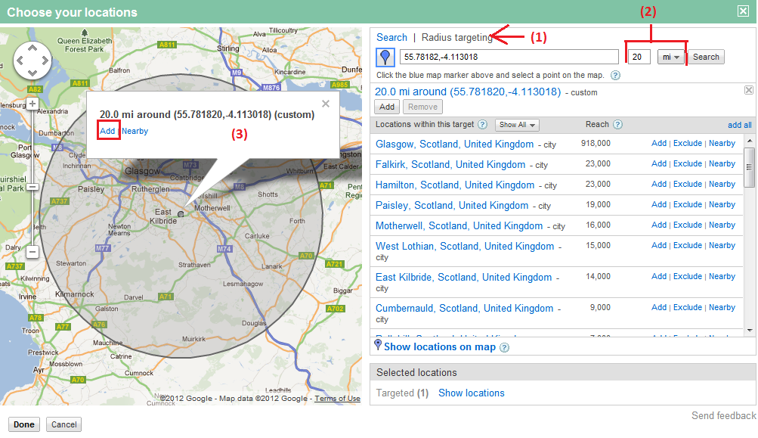Open the map Terms of Use link
The image size is (758, 438).
click(337, 399)
